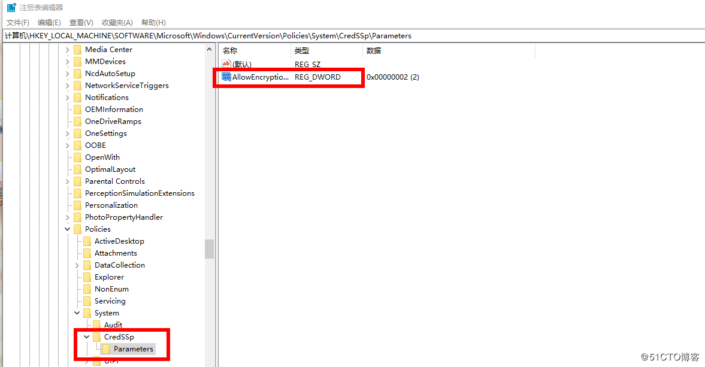This screenshot has height=367, width=705.
Task: Click the tree scrollbar up arrow
Action: point(209,50)
